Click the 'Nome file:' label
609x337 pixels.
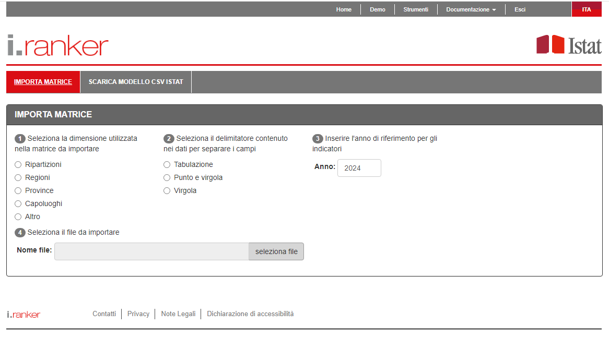click(34, 250)
